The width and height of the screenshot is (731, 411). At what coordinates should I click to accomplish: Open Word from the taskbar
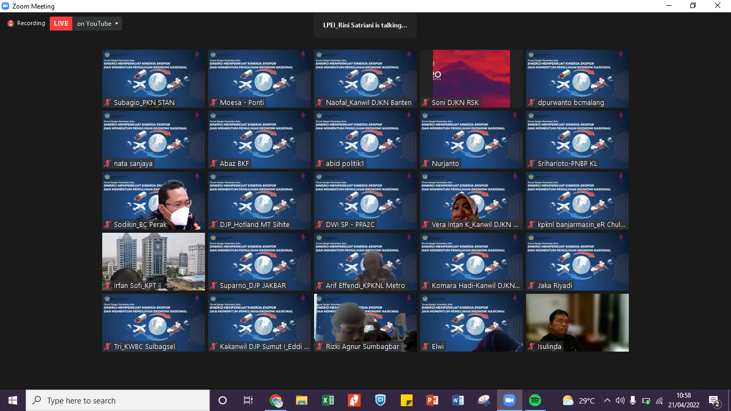coord(458,400)
